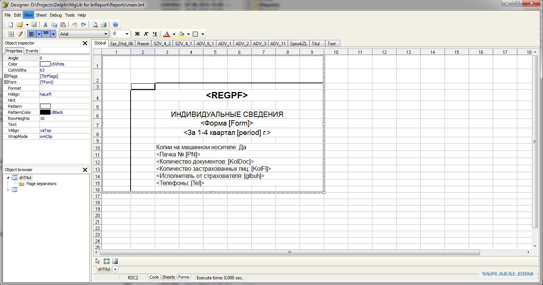The image size is (543, 285).
Task: Click the Redo arrow icon
Action: 83,25
